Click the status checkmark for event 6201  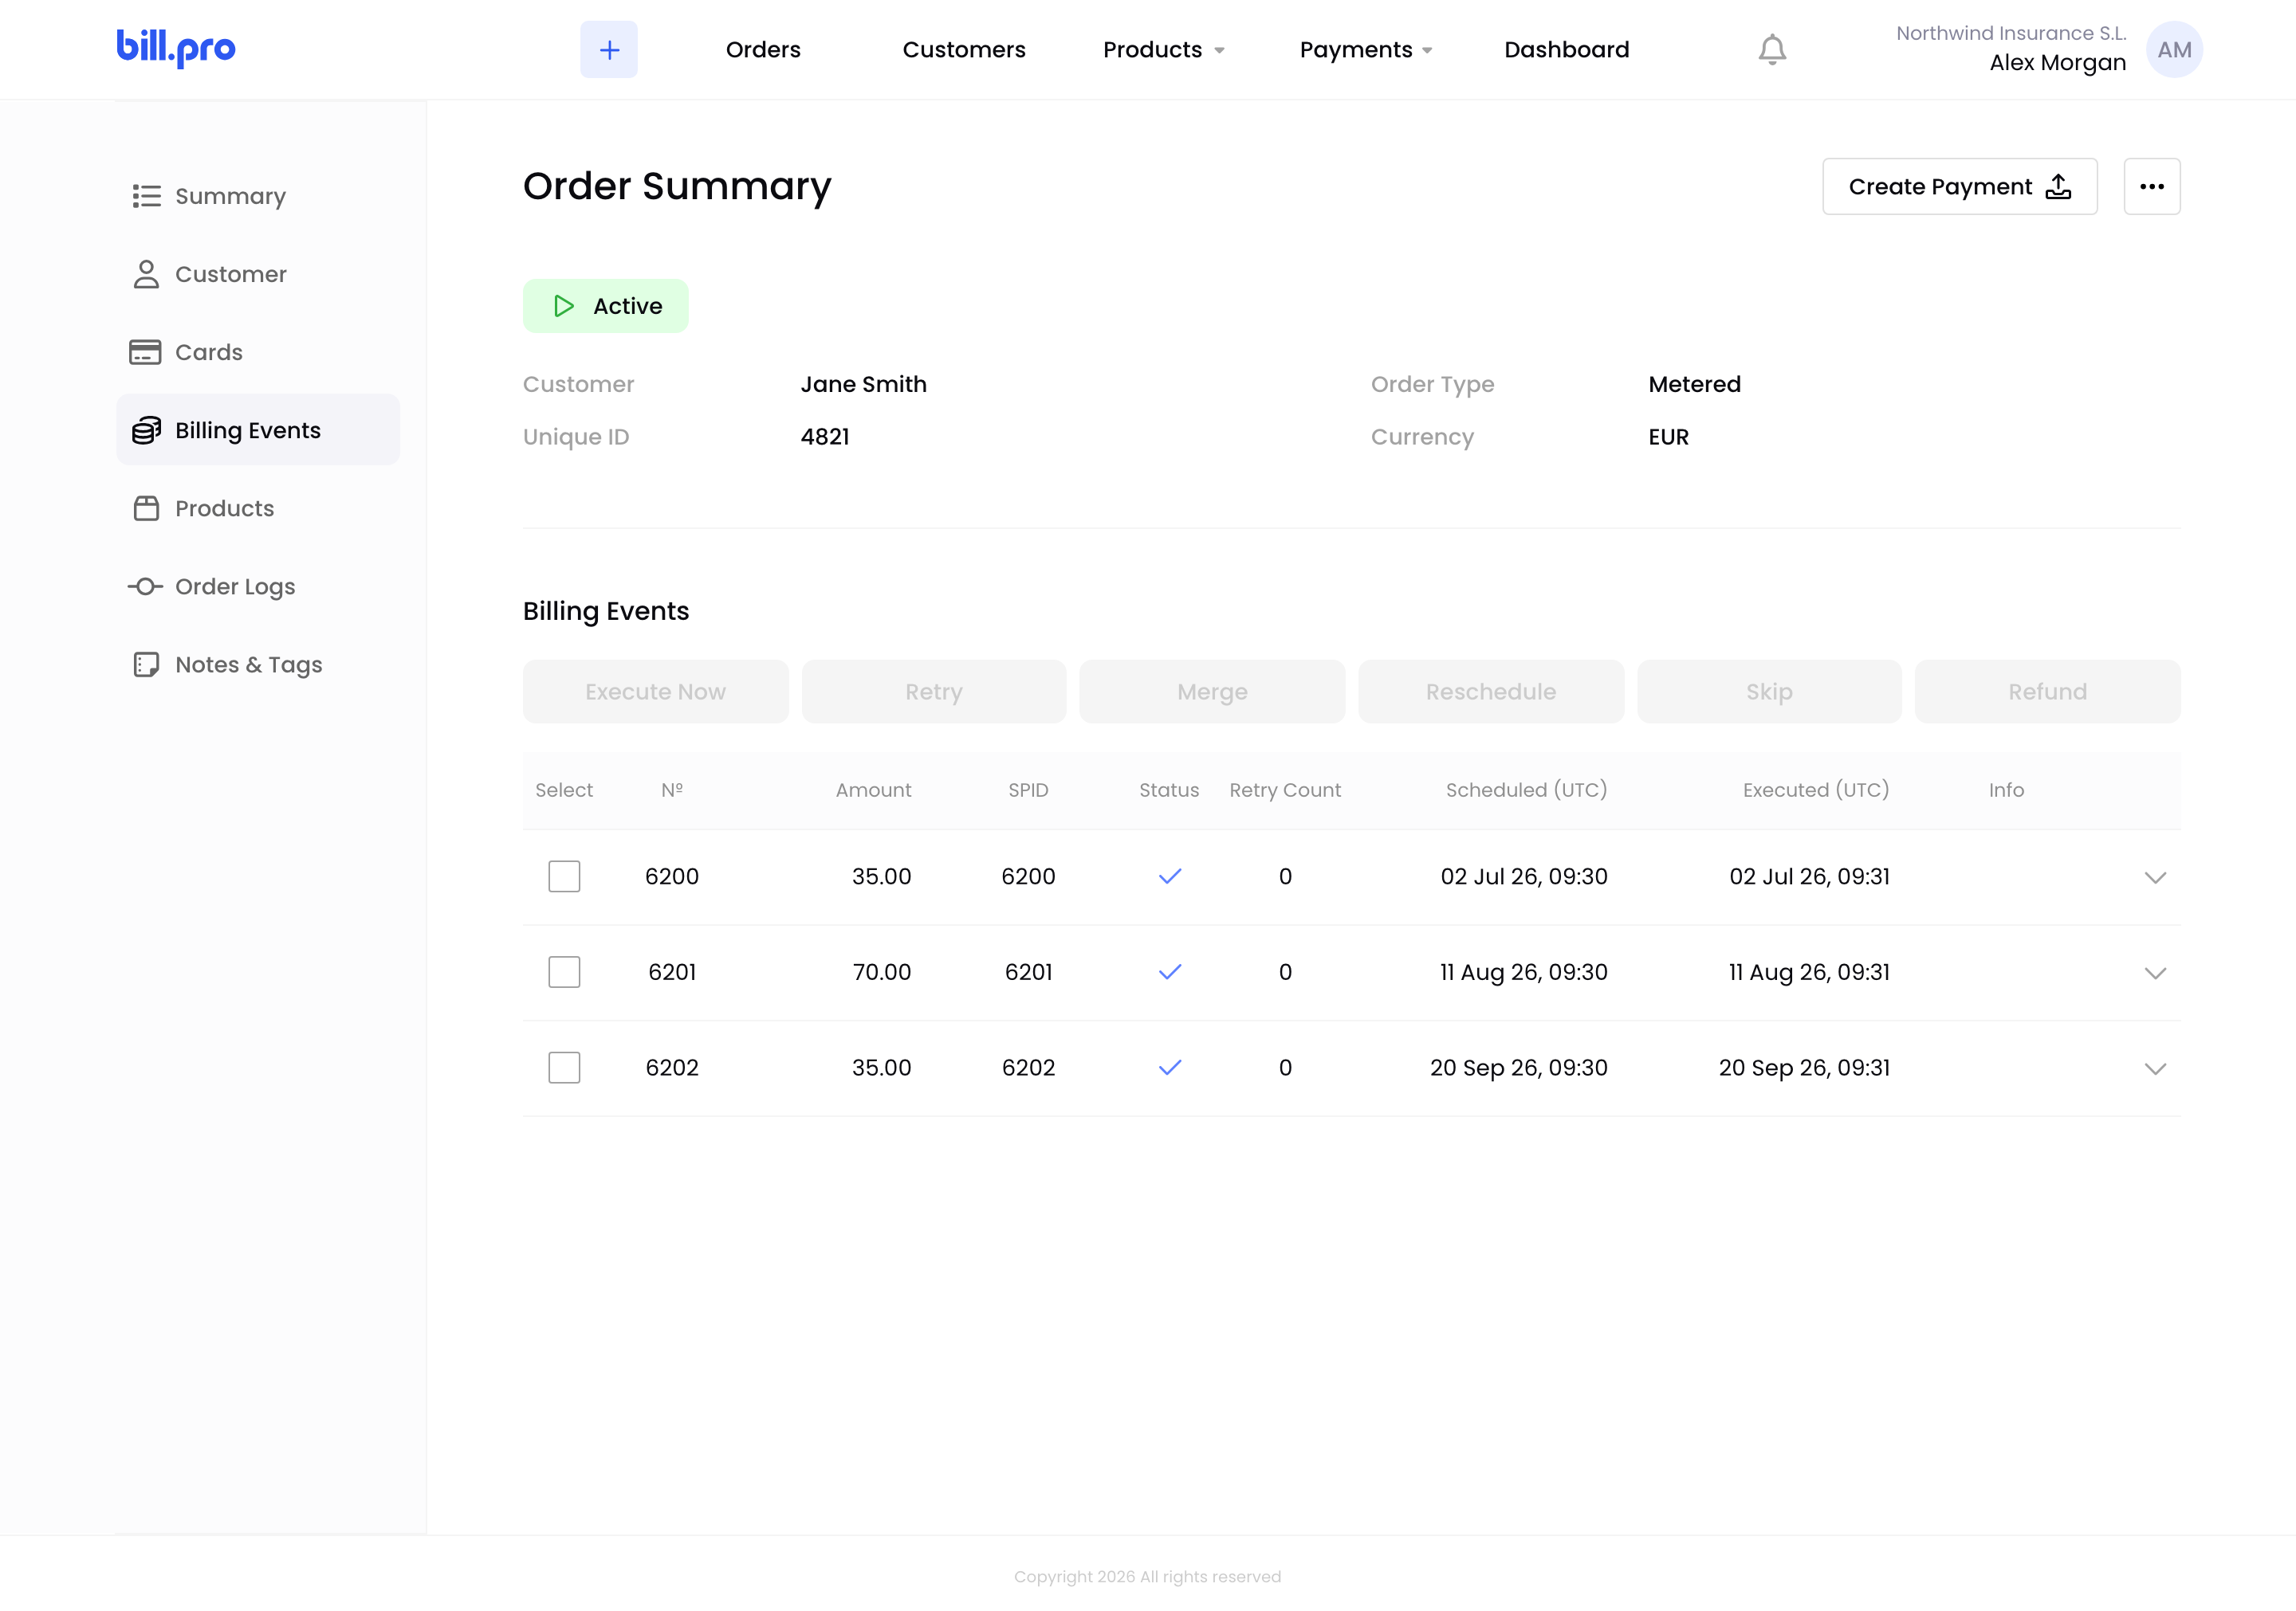pos(1170,972)
